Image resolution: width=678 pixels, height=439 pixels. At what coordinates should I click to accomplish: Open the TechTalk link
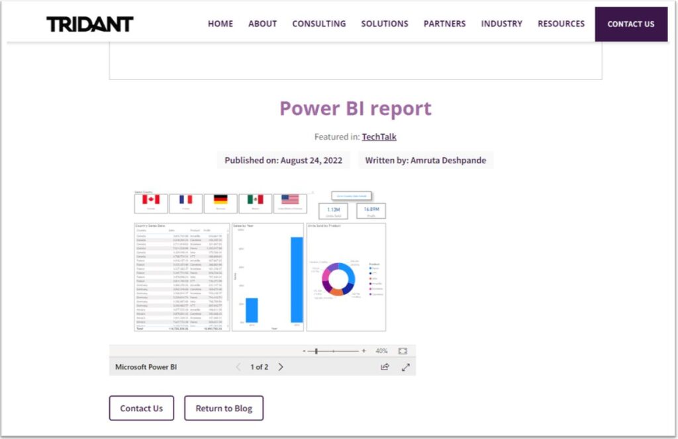(x=379, y=137)
